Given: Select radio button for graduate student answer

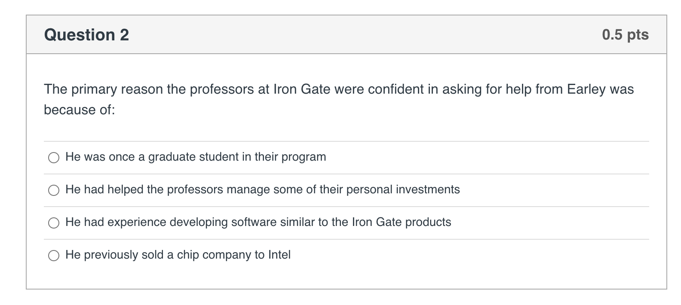Looking at the screenshot, I should [53, 158].
